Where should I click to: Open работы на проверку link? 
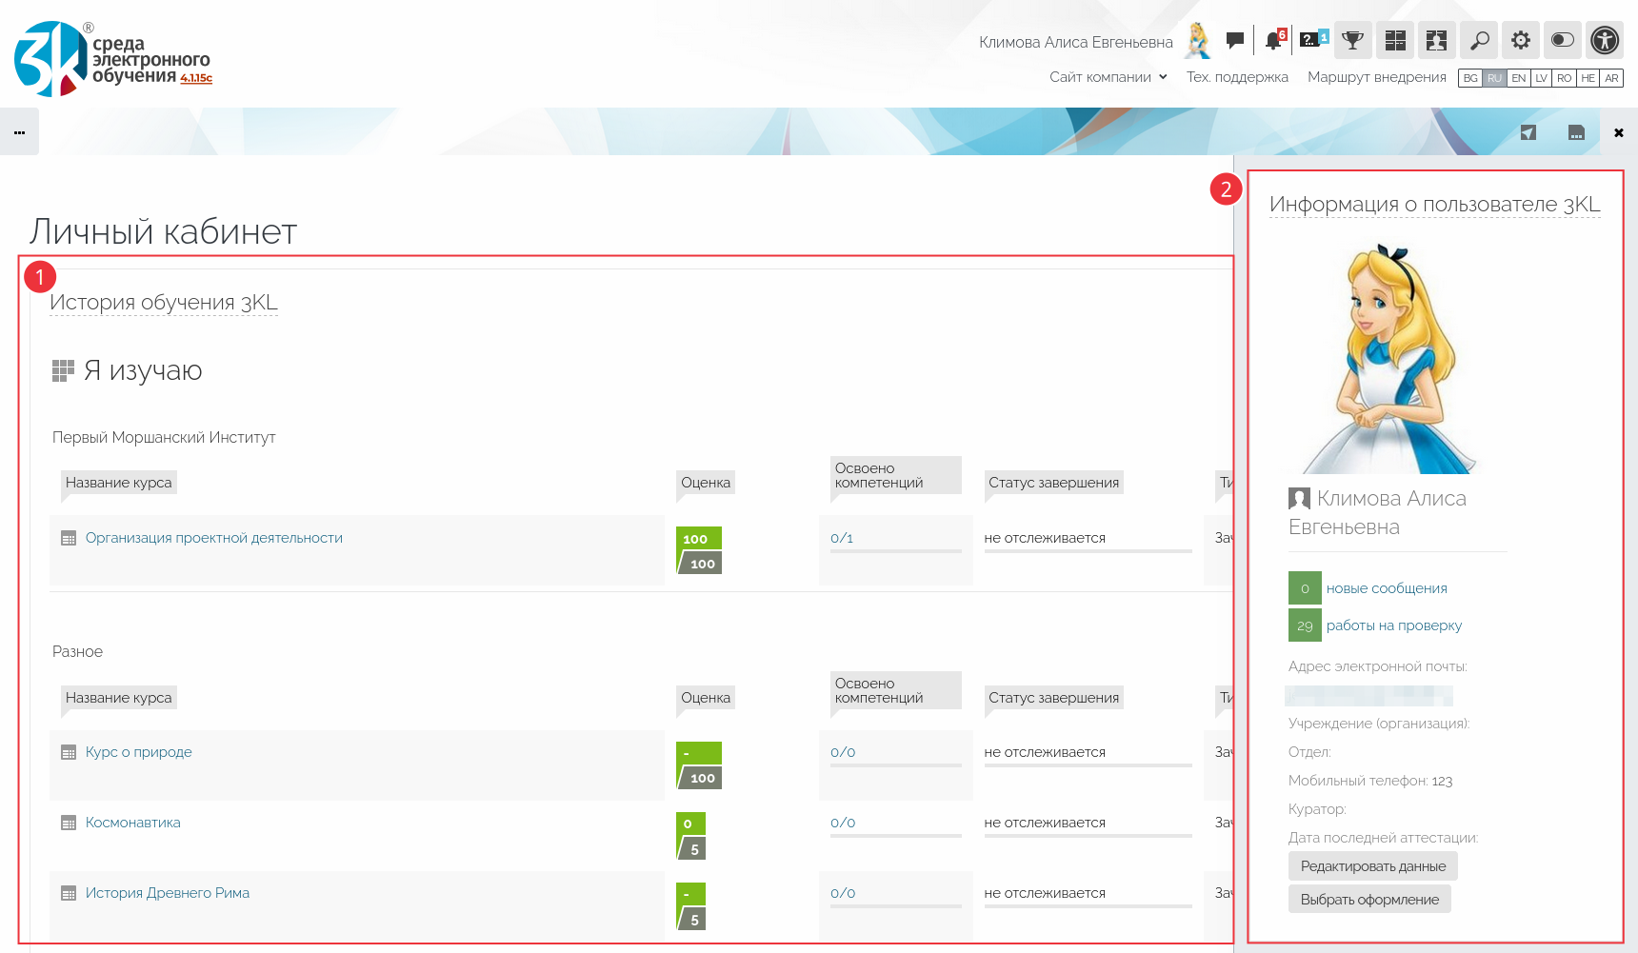1393,625
